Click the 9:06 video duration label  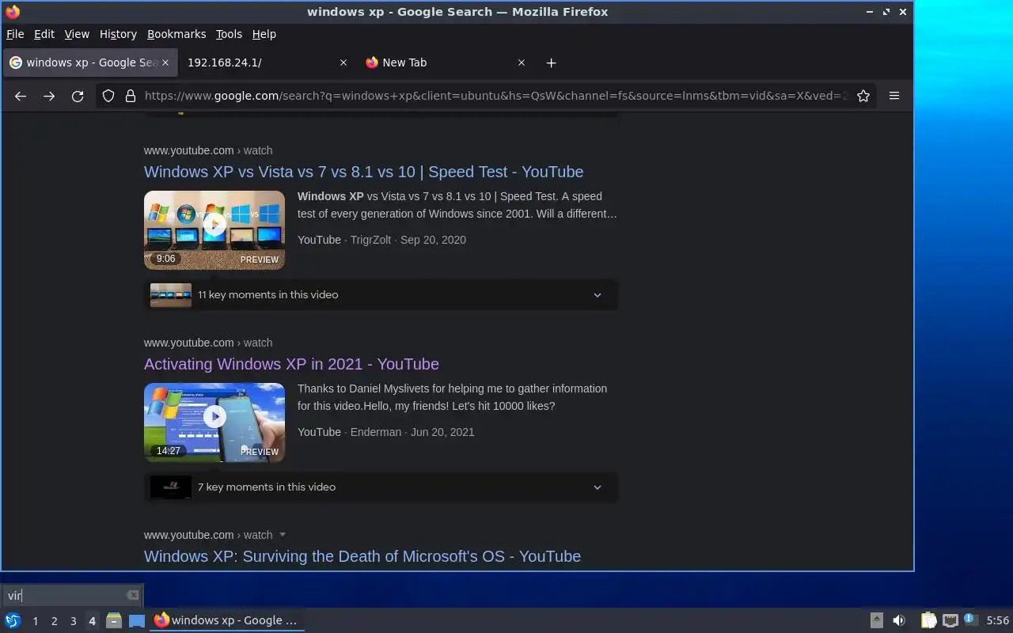click(x=165, y=259)
